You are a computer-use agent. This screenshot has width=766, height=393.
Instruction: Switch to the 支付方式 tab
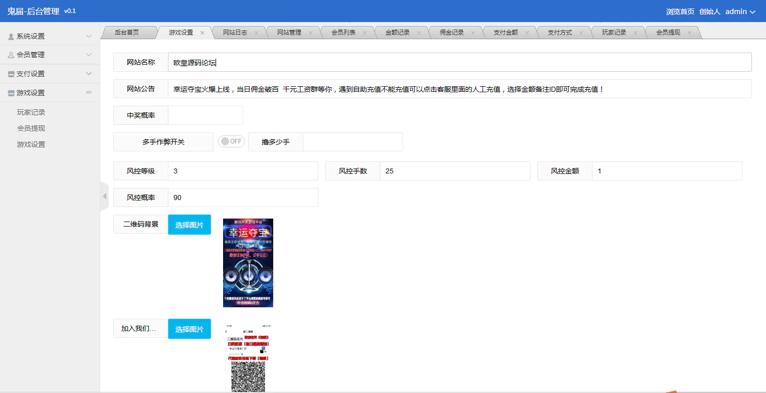(560, 32)
